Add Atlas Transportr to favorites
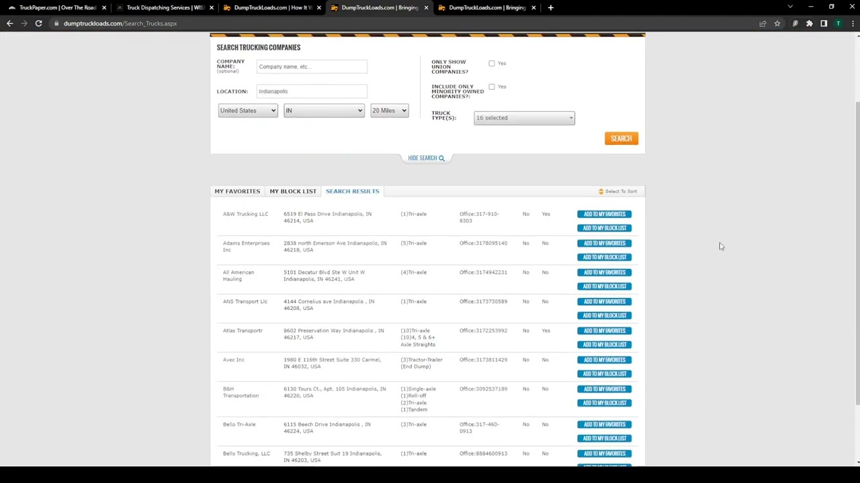 pyautogui.click(x=604, y=331)
